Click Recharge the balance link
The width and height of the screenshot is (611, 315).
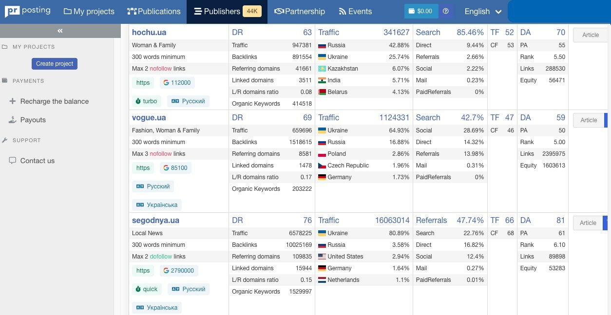click(55, 101)
